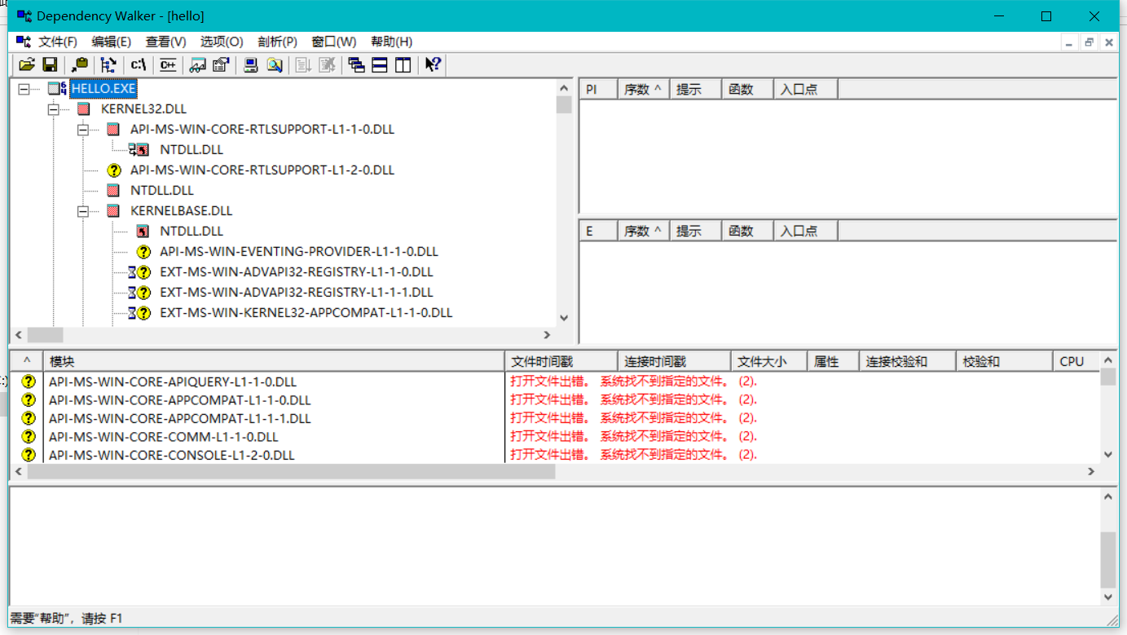Sort module list by 连接校验和 column

[908, 361]
